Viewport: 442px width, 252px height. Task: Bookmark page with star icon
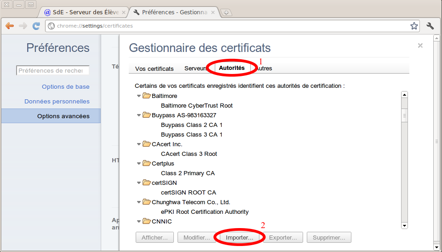click(x=414, y=26)
